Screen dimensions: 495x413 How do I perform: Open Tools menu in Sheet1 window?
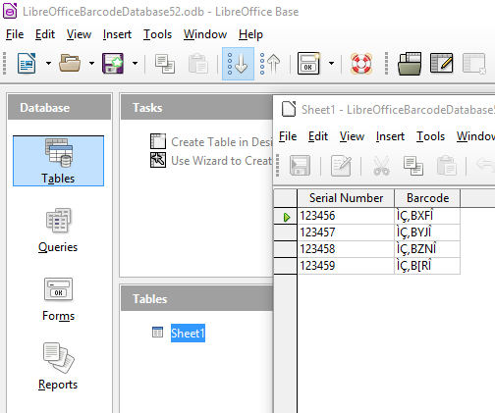tap(430, 136)
